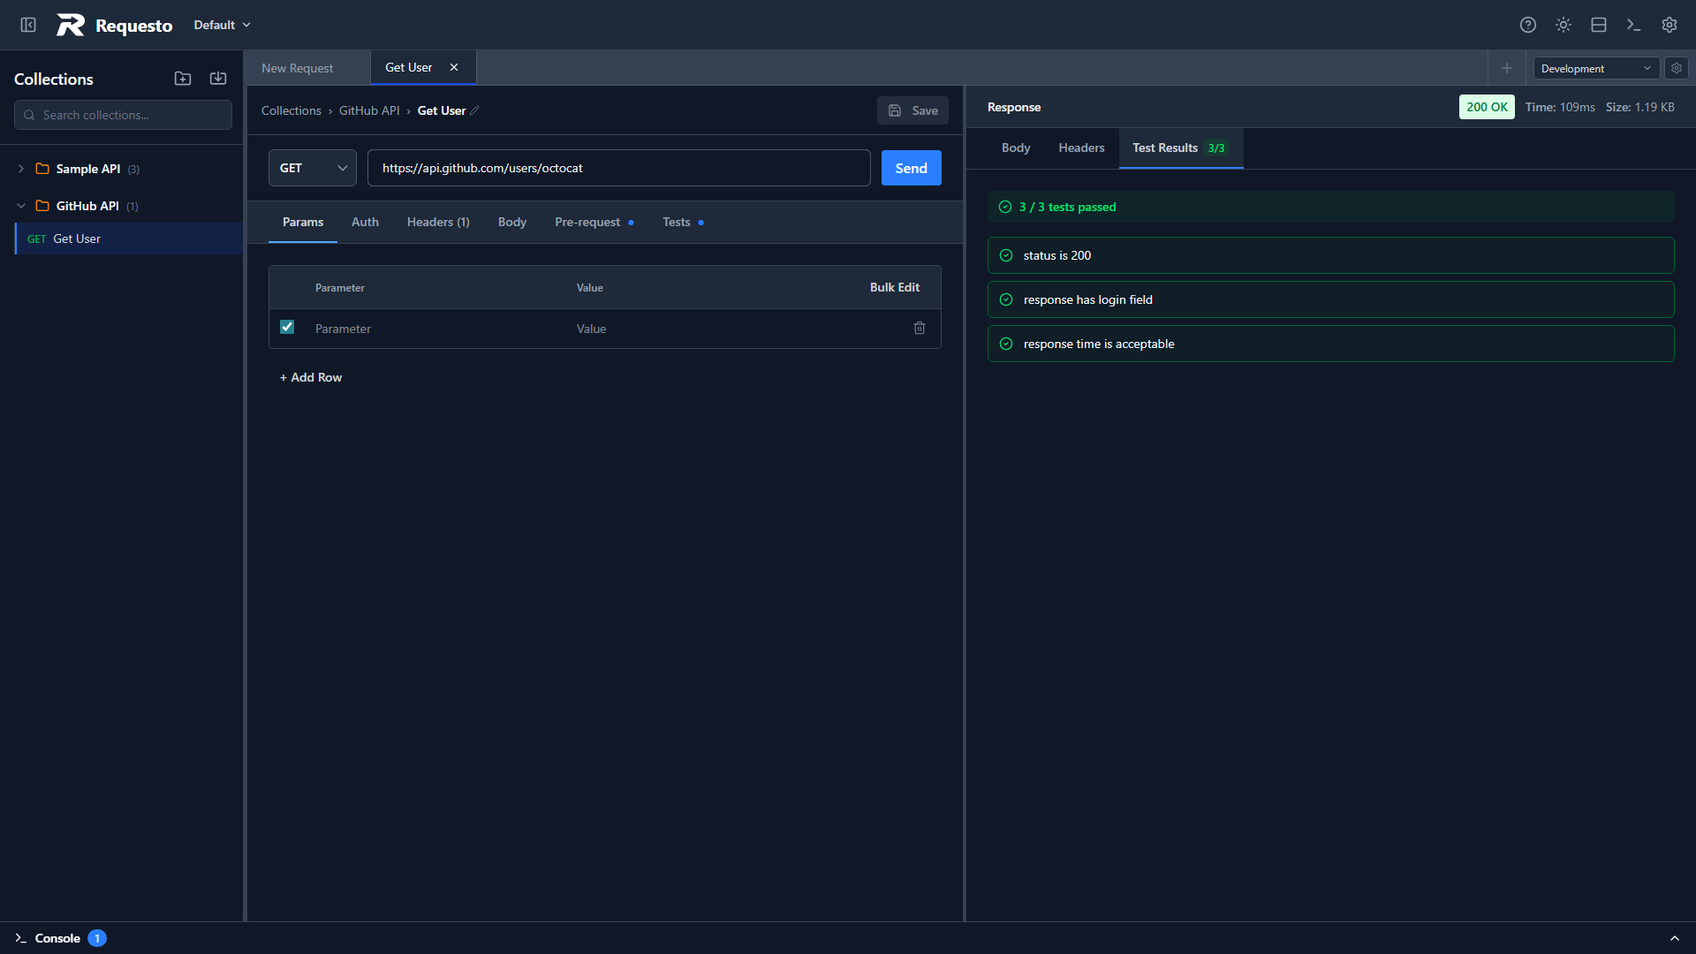
Task: Click the request URL field
Action: (619, 168)
